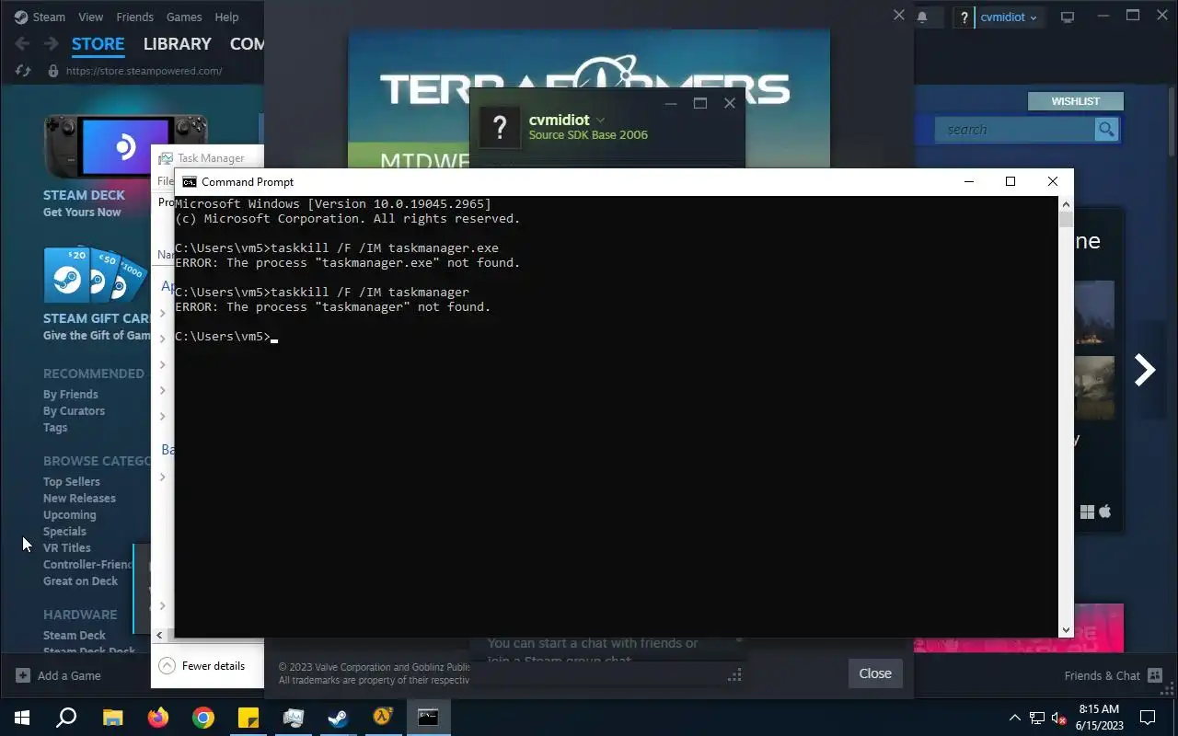Open the Specials link
The height and width of the screenshot is (736, 1178).
64,531
